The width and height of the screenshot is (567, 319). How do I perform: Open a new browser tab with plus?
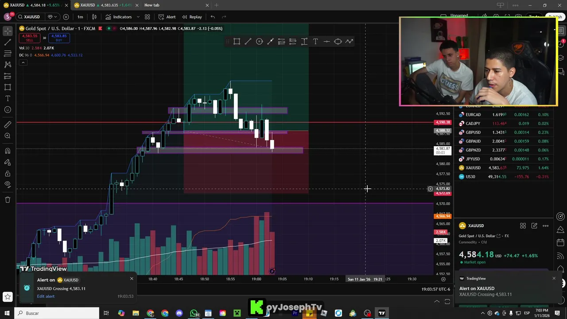click(x=217, y=5)
